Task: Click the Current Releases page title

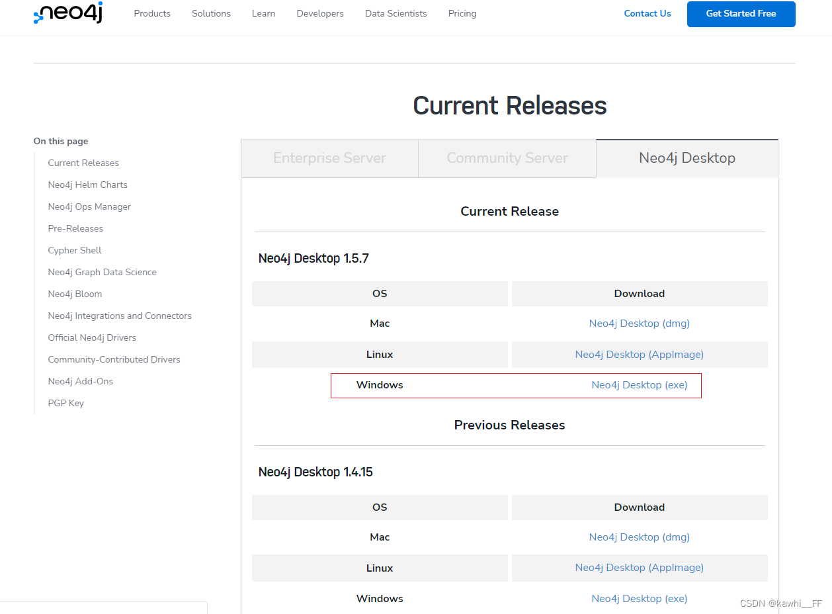Action: click(x=510, y=106)
